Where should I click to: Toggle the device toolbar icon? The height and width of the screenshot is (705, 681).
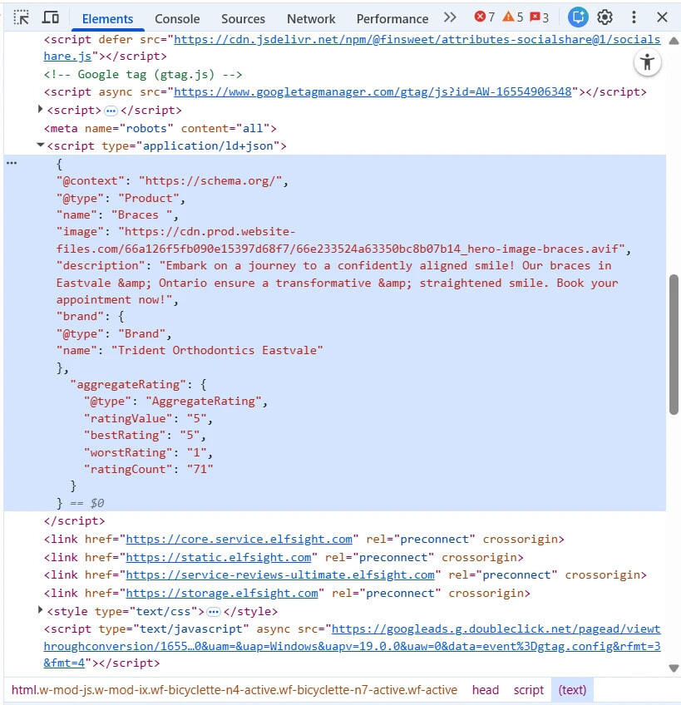[x=51, y=17]
